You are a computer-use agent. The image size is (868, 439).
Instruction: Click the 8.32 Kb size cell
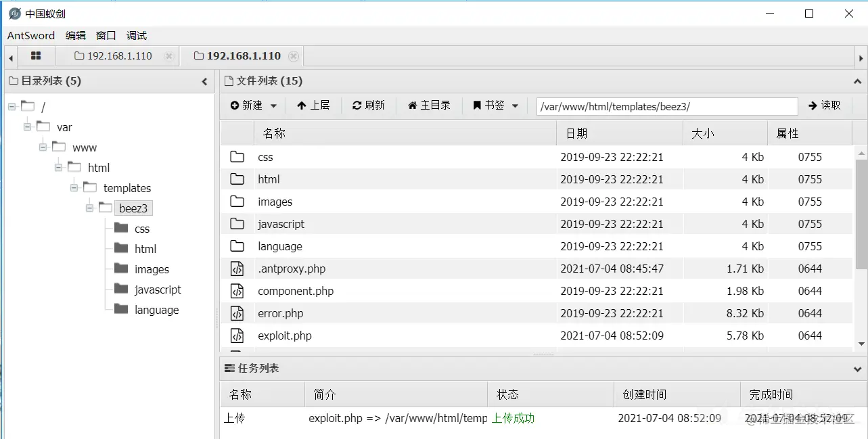pyautogui.click(x=745, y=313)
